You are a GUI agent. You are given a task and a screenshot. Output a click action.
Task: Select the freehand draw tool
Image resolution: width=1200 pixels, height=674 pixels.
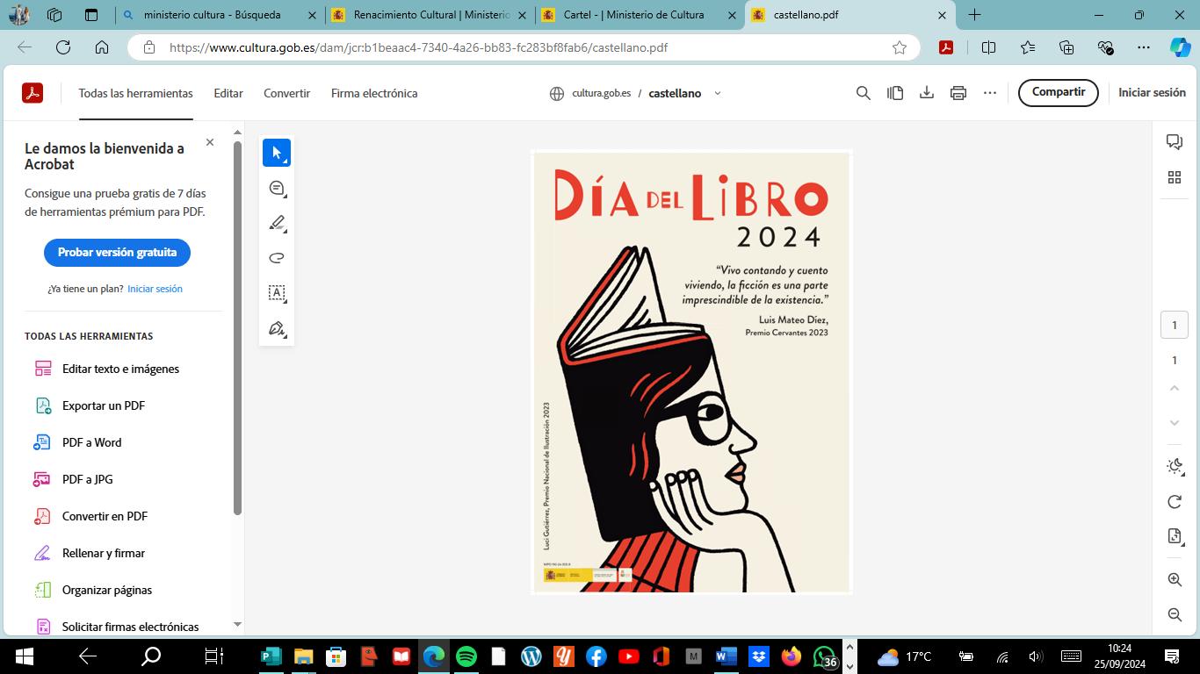tap(277, 258)
